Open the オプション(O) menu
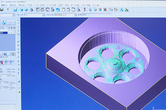This screenshot has height=110, width=166. 75,5
